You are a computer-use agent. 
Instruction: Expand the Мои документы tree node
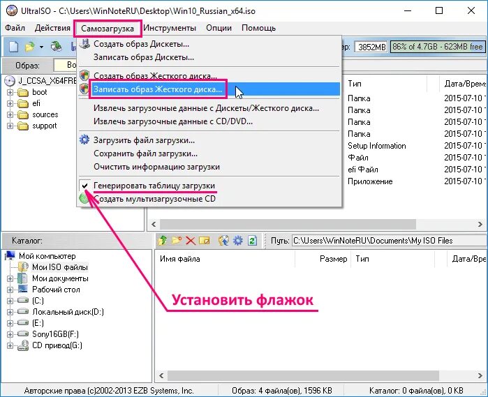tap(10, 278)
